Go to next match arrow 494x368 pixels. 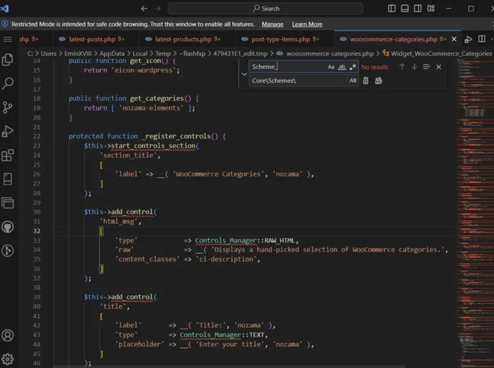click(x=414, y=67)
